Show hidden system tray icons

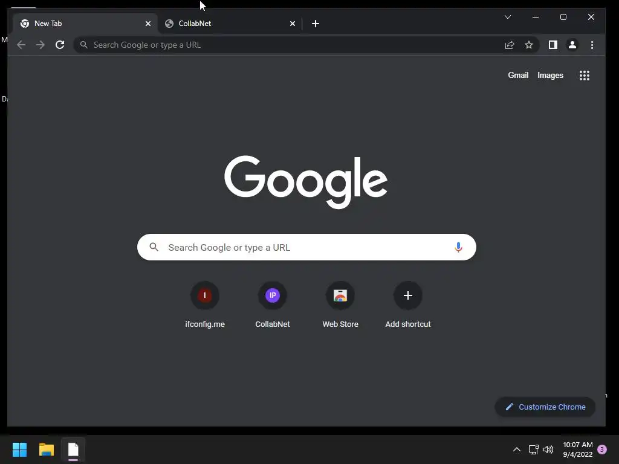[x=516, y=449]
